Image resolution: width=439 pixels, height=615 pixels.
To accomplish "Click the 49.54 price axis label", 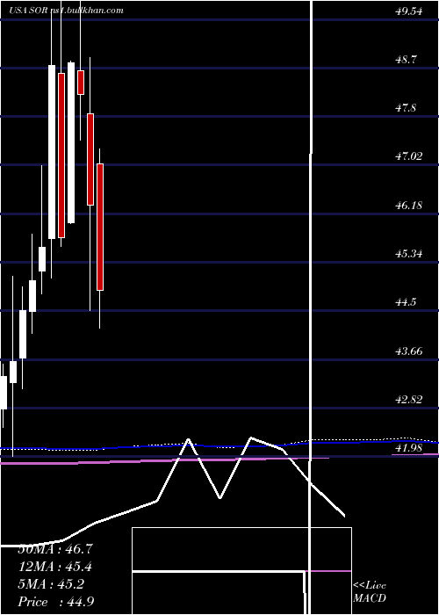I will click(409, 11).
